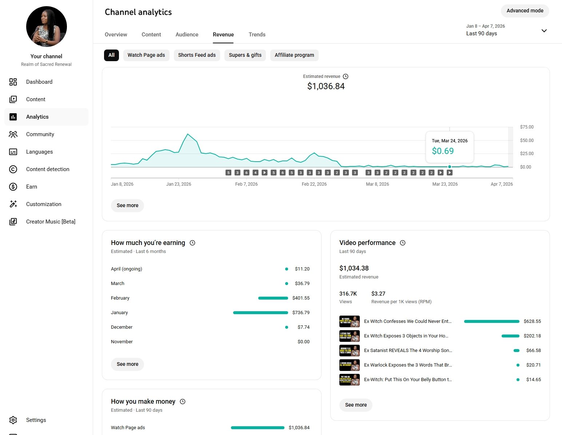Screen dimensions: 562x435
Task: Switch to the Audience tab
Action: pyautogui.click(x=187, y=35)
